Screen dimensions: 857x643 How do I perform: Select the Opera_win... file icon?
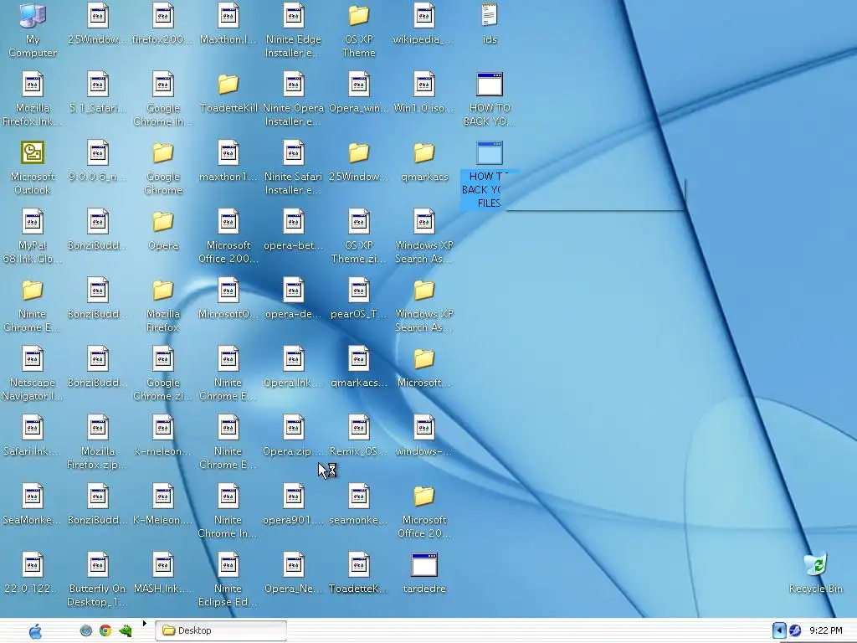(x=358, y=85)
